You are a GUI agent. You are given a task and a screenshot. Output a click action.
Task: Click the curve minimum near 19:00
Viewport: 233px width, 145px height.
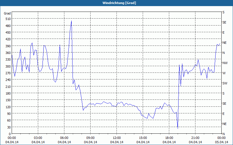tap(178, 128)
